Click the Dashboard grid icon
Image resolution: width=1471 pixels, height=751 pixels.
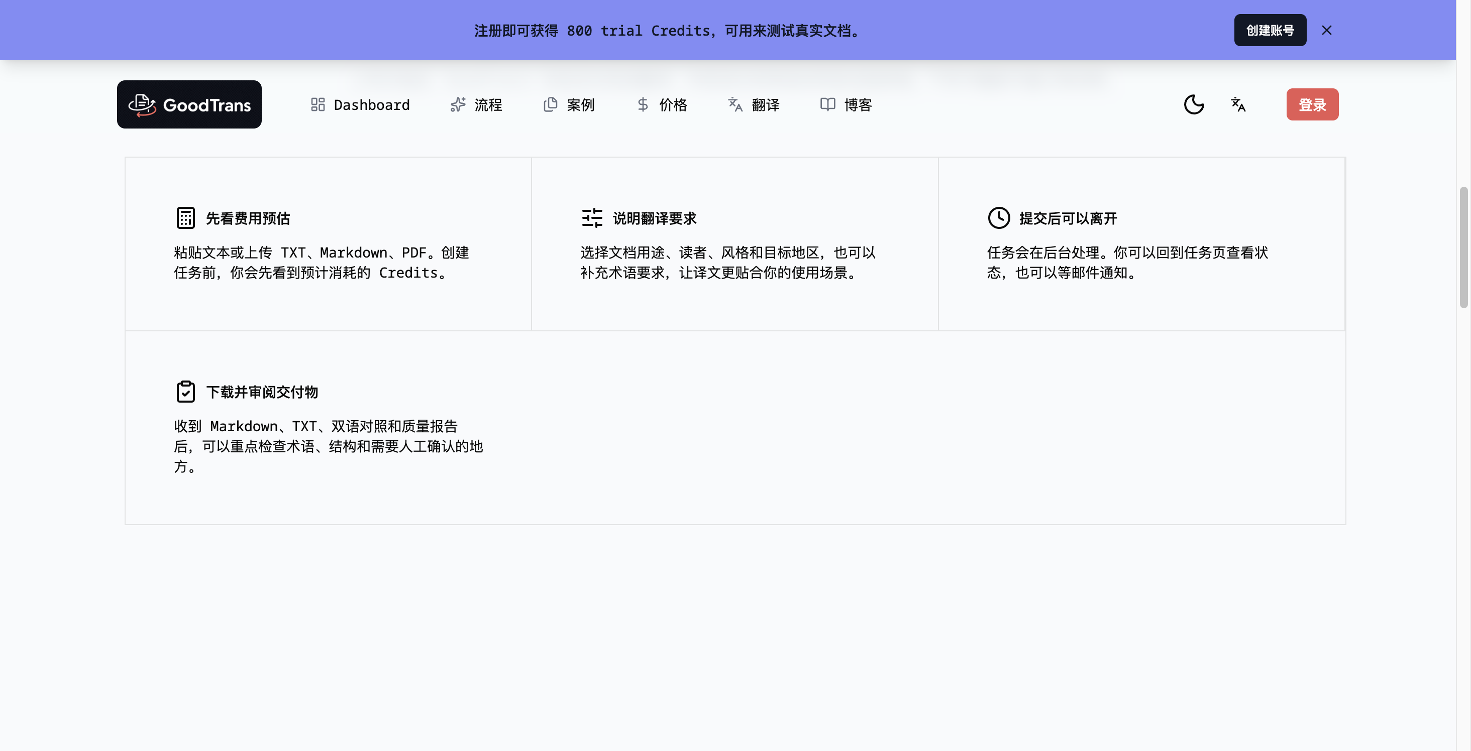click(x=318, y=104)
